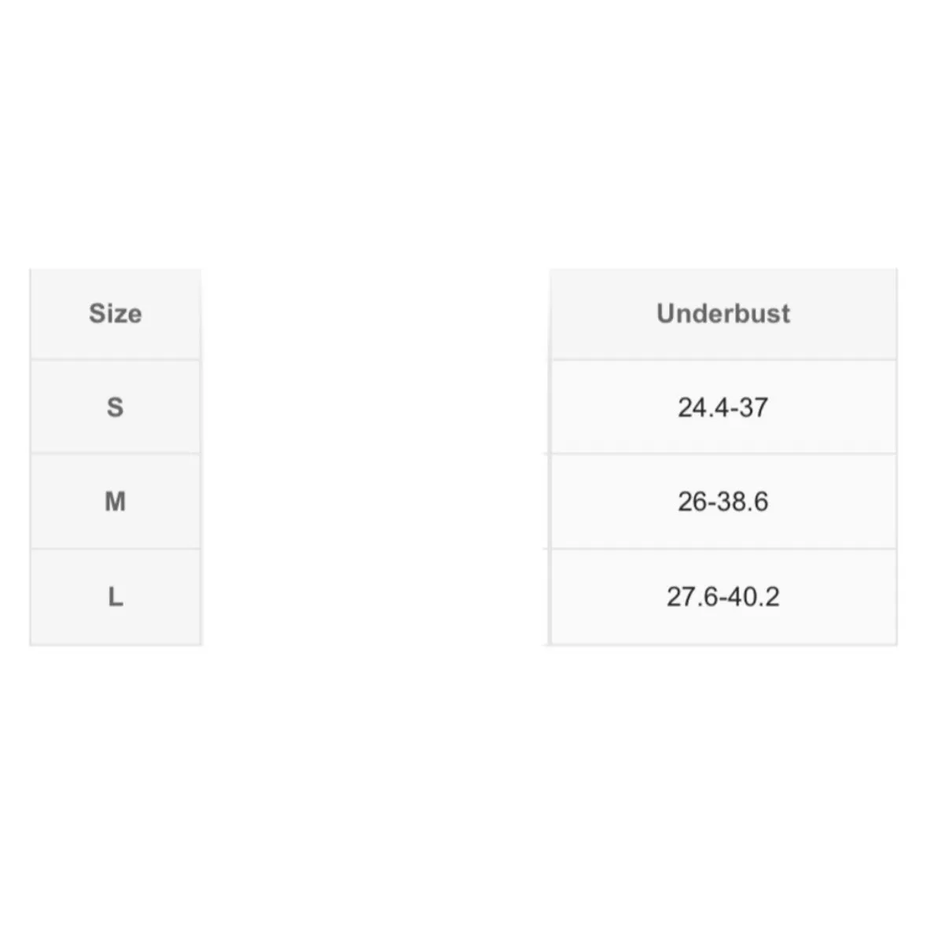Viewport: 927px width, 927px height.
Task: Choose size Large in the chart
Action: click(x=116, y=598)
